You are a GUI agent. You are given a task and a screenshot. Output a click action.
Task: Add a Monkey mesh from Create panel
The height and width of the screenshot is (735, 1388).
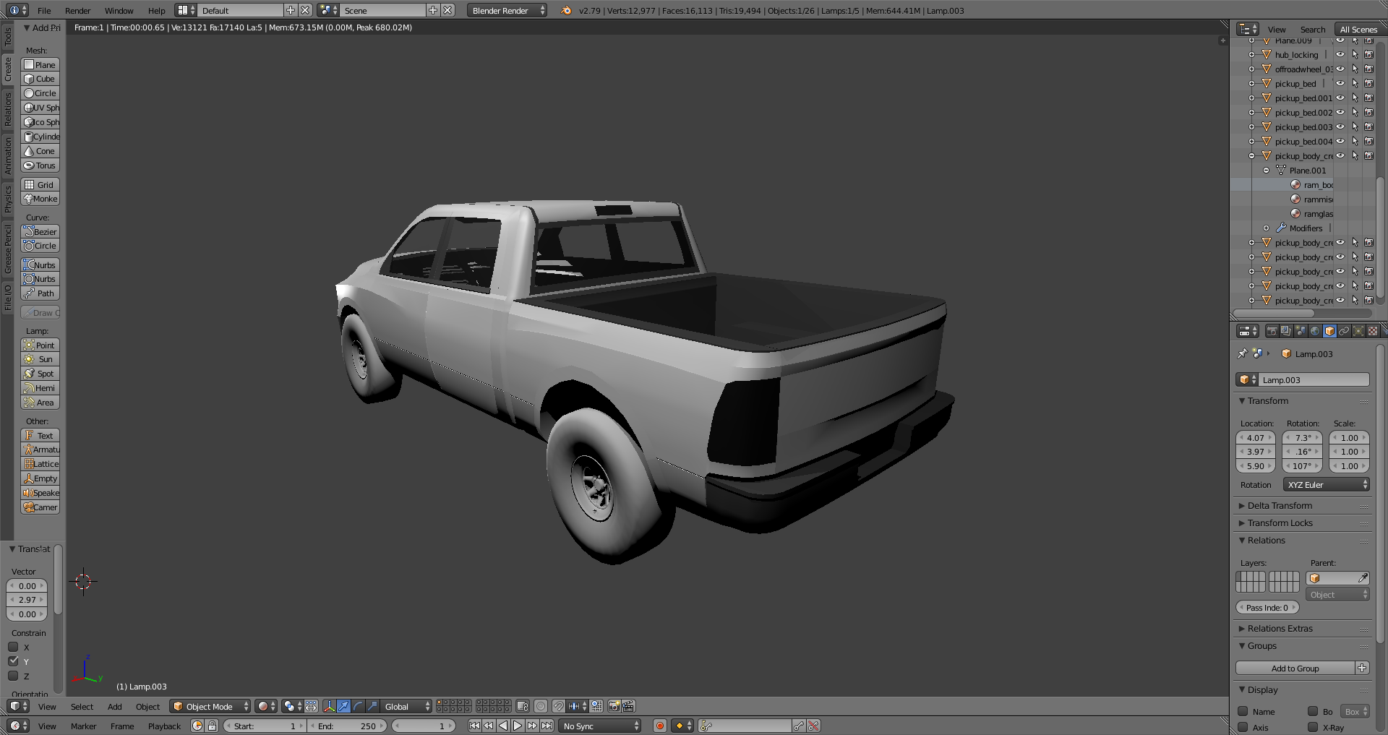point(40,199)
